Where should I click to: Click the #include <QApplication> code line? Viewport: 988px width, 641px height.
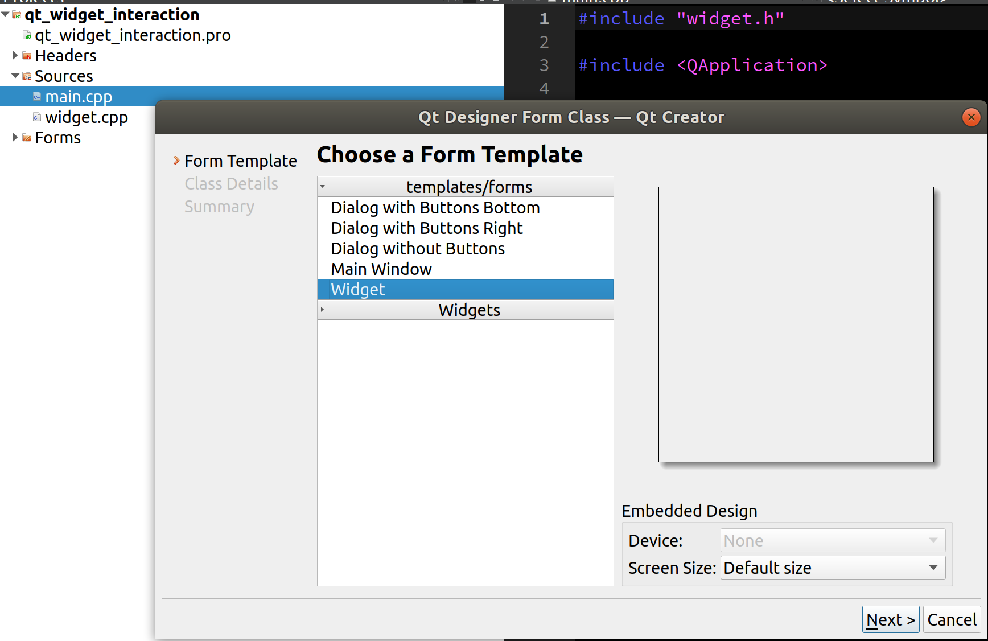(703, 65)
